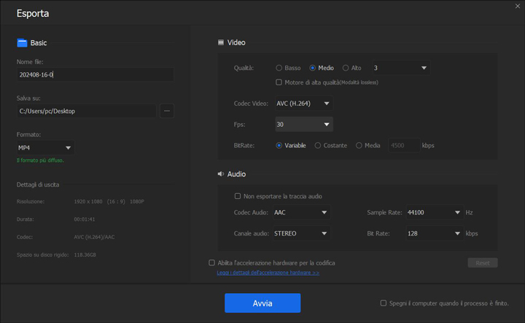Click the blue Basic folder icon
The width and height of the screenshot is (525, 323).
[22, 43]
